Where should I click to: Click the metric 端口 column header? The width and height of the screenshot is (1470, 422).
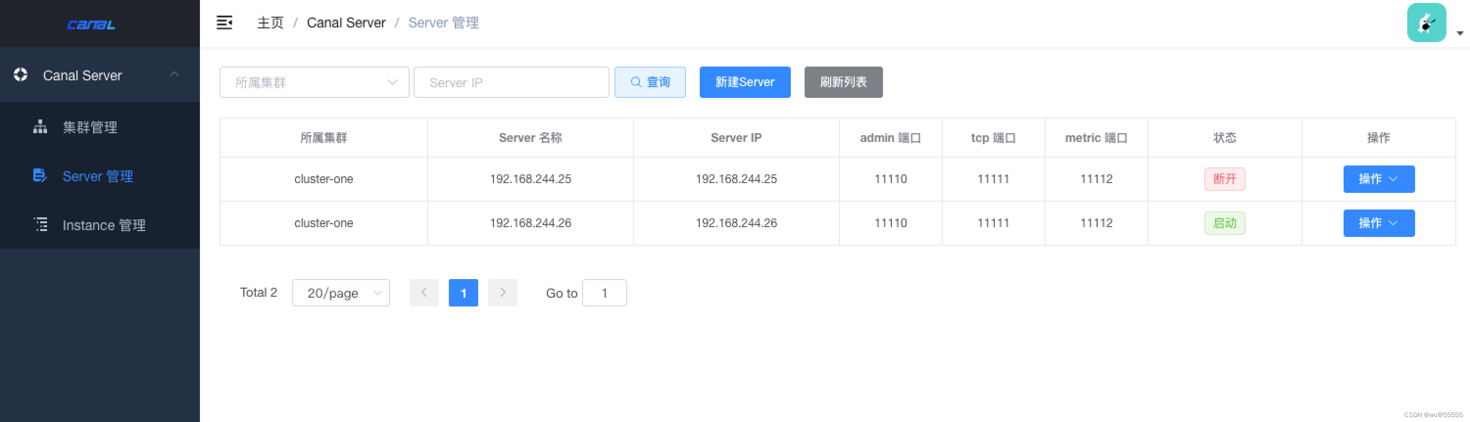[x=1096, y=138]
